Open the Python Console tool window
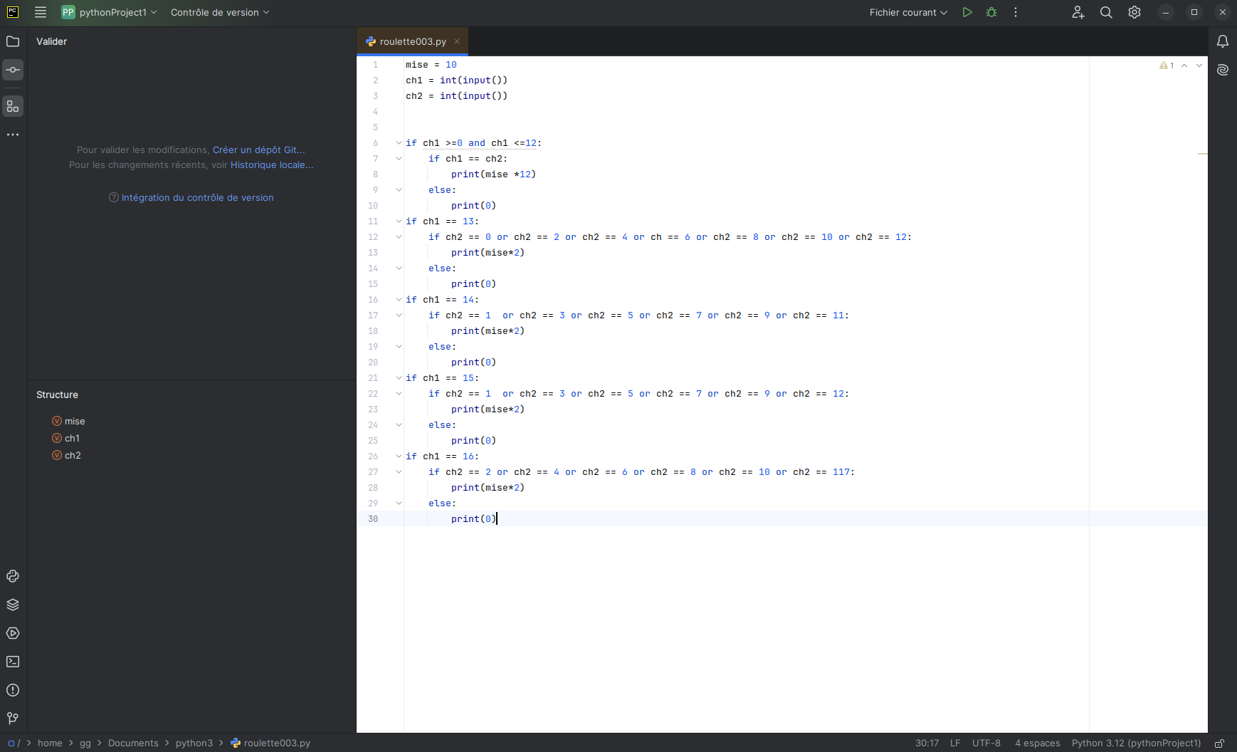The image size is (1237, 752). [x=13, y=576]
